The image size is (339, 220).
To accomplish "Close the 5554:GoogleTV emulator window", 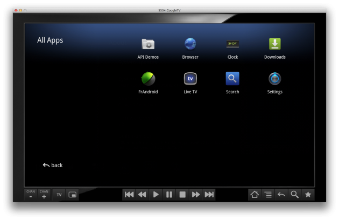I will pyautogui.click(x=16, y=10).
